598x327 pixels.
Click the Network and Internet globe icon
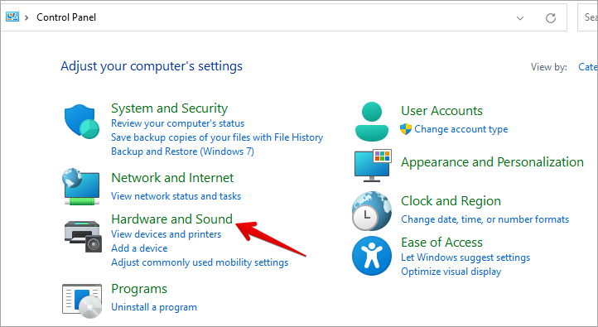(x=81, y=186)
